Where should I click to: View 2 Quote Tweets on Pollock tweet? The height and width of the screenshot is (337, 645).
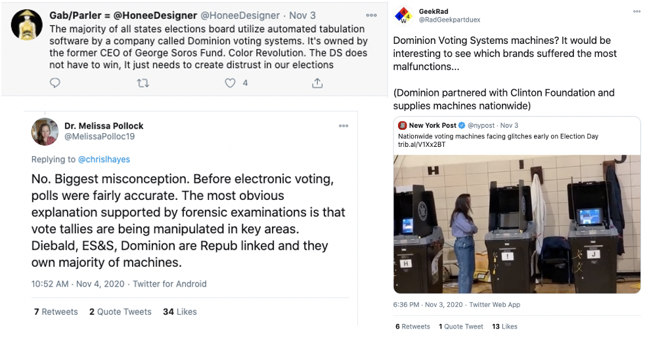tap(120, 311)
